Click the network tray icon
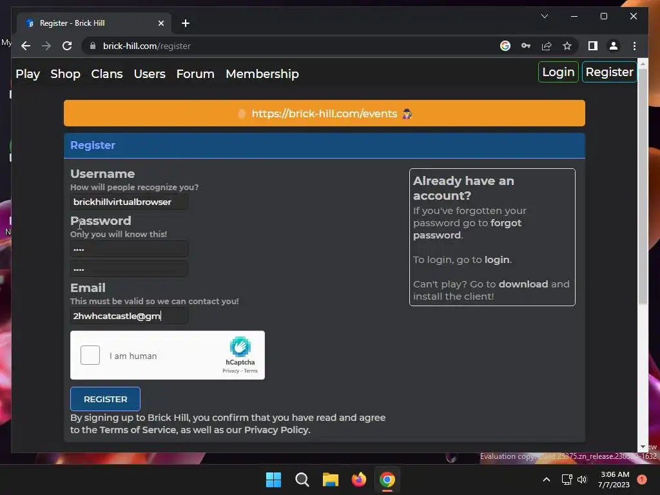This screenshot has height=495, width=660. [x=567, y=480]
